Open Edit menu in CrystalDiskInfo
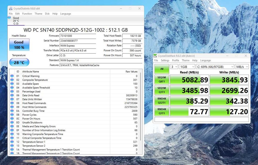The height and width of the screenshot is (165, 258). tap(18, 14)
